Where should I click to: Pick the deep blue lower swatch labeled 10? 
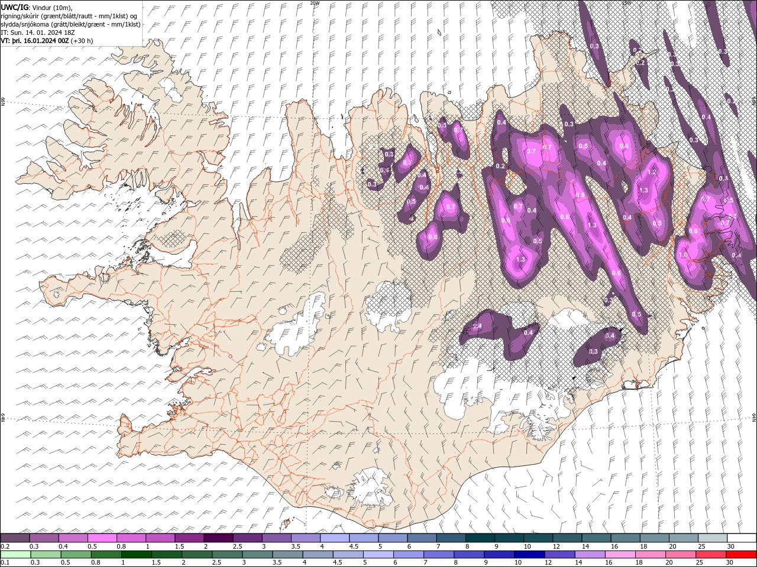pyautogui.click(x=530, y=555)
